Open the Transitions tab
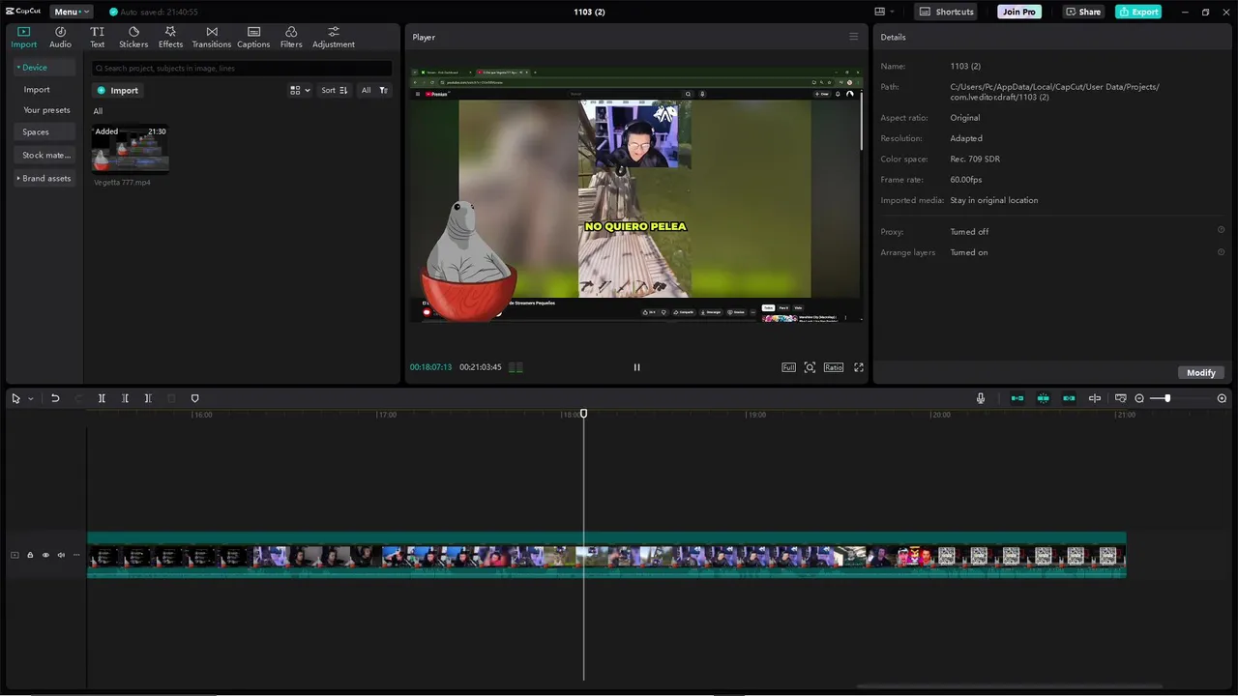Viewport: 1238px width, 696px height. 211,37
